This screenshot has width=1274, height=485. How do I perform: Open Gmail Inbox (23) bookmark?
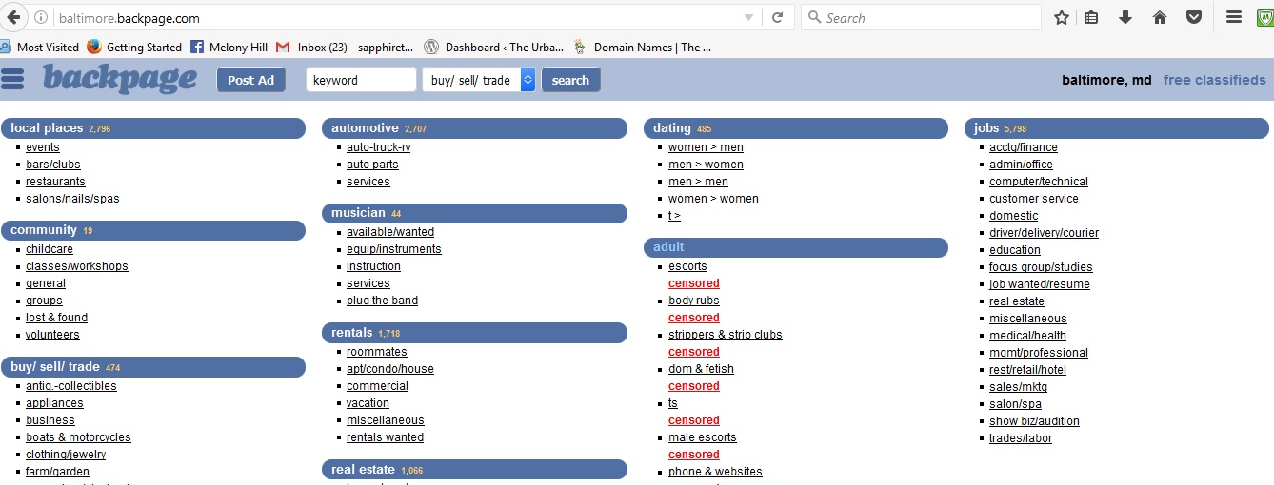pyautogui.click(x=345, y=47)
